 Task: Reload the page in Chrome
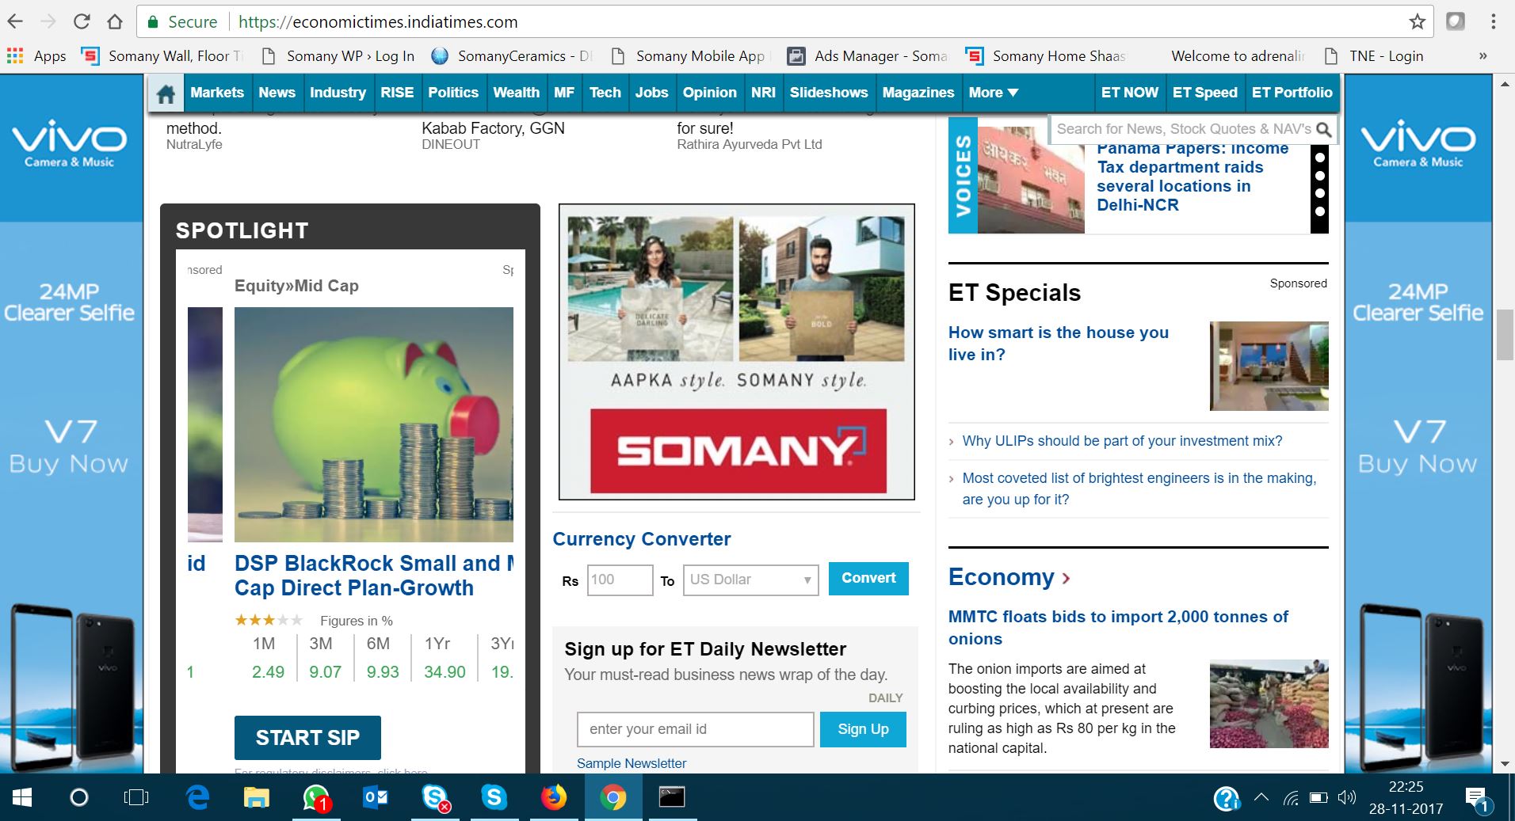tap(82, 21)
